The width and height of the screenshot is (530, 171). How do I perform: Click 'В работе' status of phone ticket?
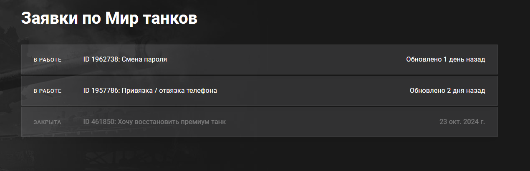(x=48, y=91)
